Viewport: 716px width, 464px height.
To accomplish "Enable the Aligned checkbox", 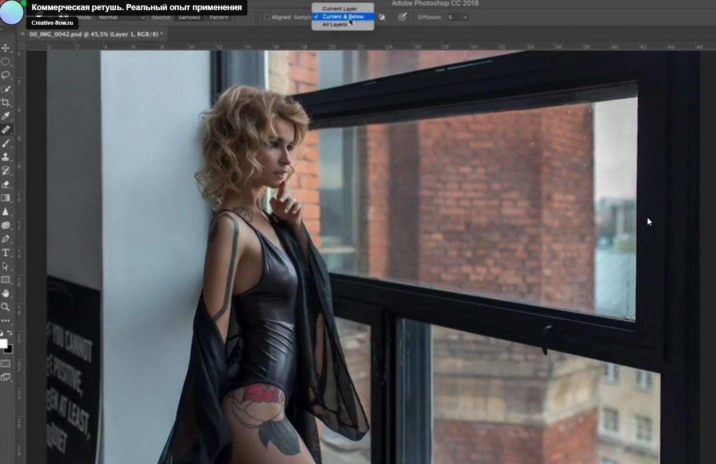I will tap(267, 17).
